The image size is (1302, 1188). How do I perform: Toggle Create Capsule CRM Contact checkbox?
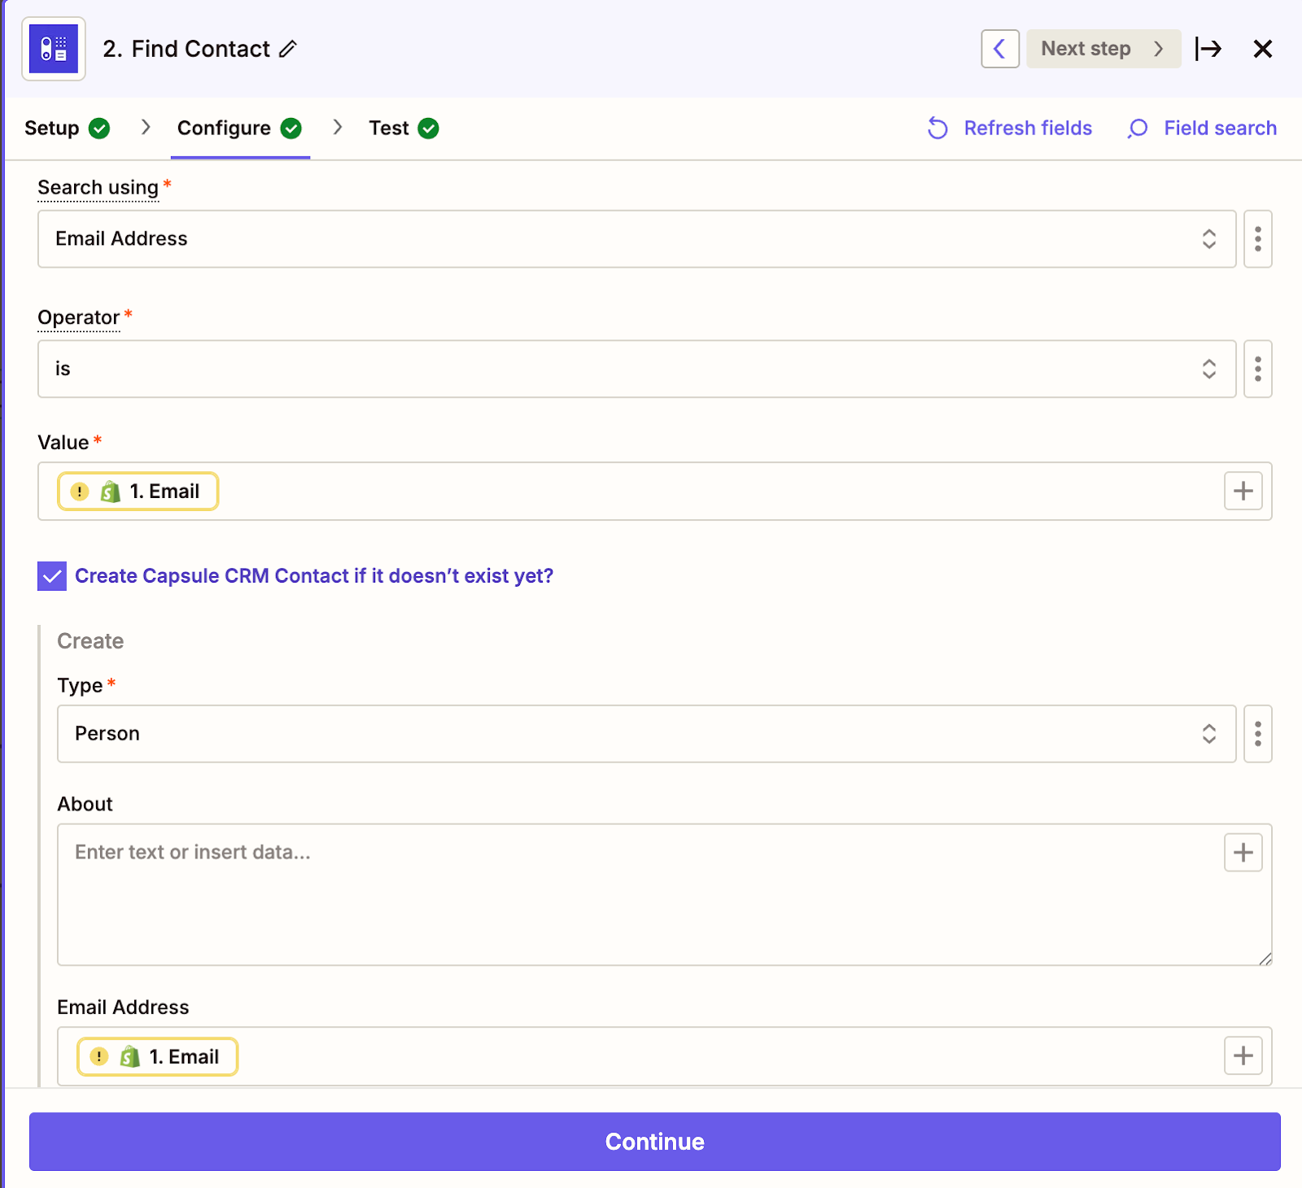pos(52,576)
